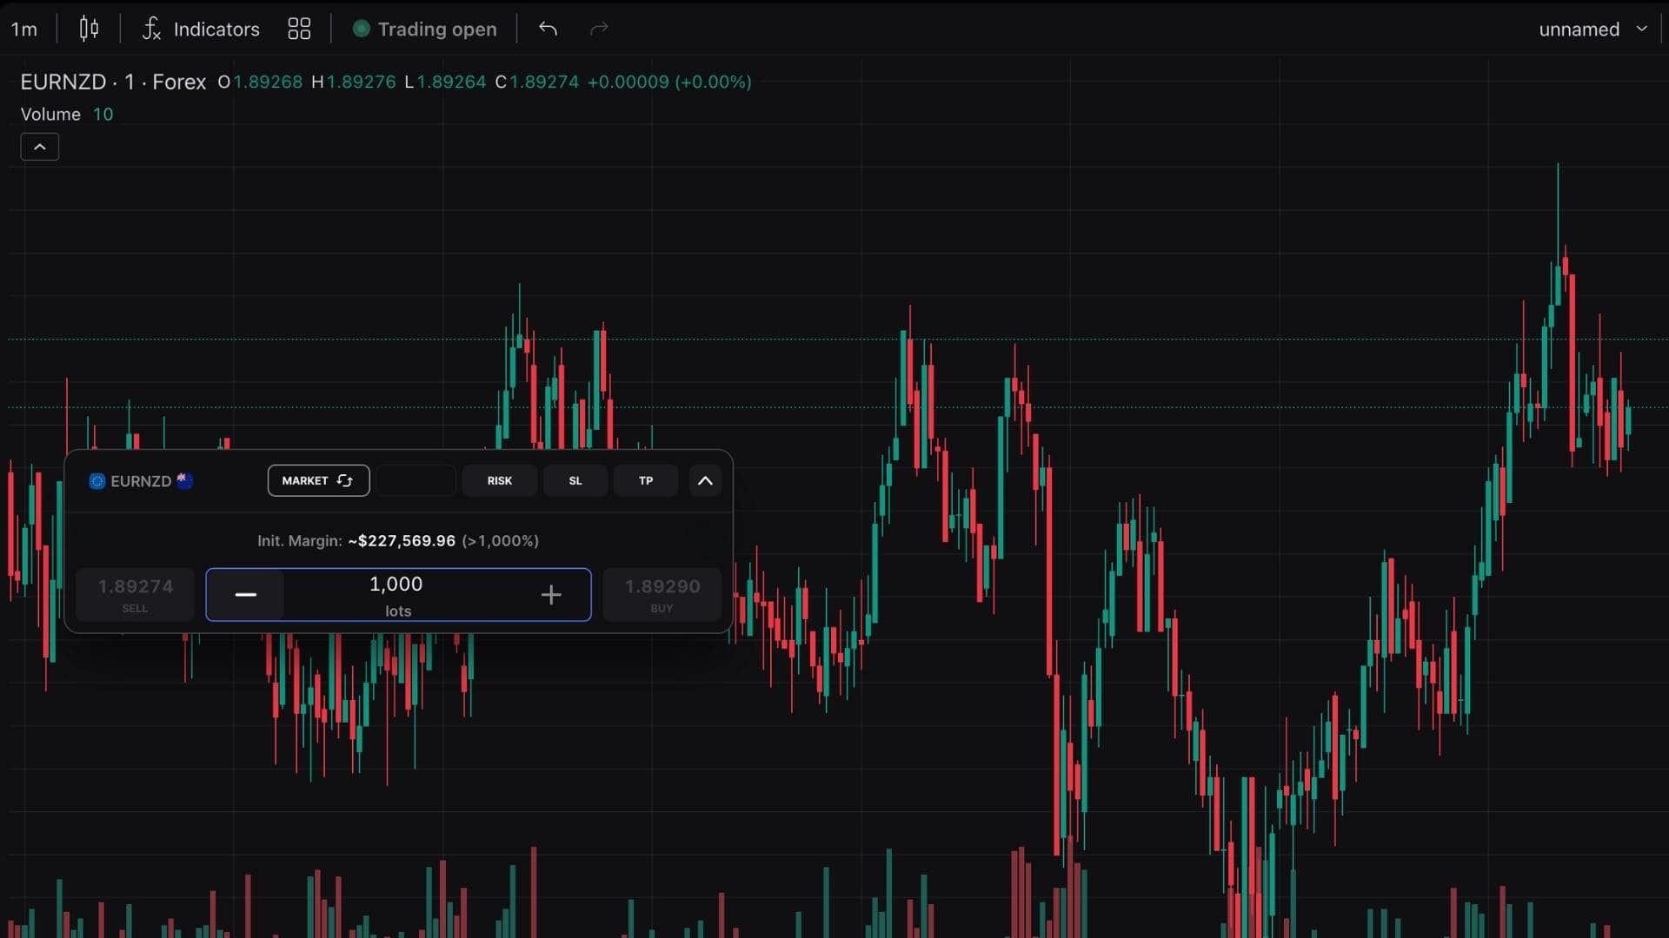Increase the lot size with plus button
Viewport: 1669px width, 938px height.
tap(551, 595)
